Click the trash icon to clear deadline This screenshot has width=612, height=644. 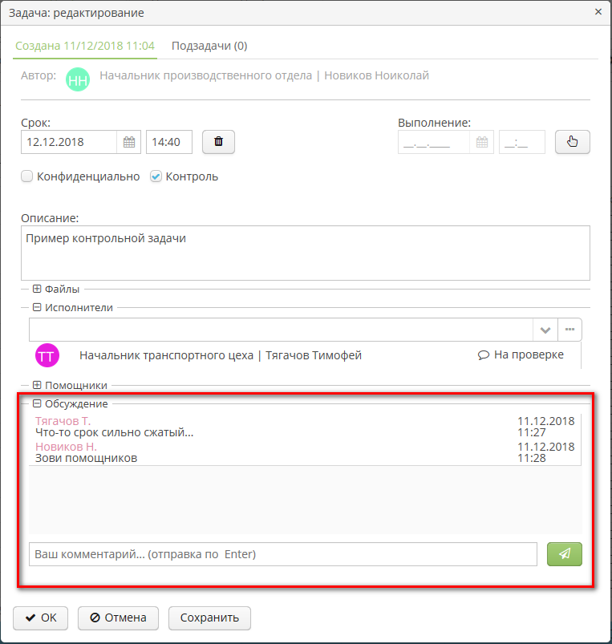tap(218, 142)
